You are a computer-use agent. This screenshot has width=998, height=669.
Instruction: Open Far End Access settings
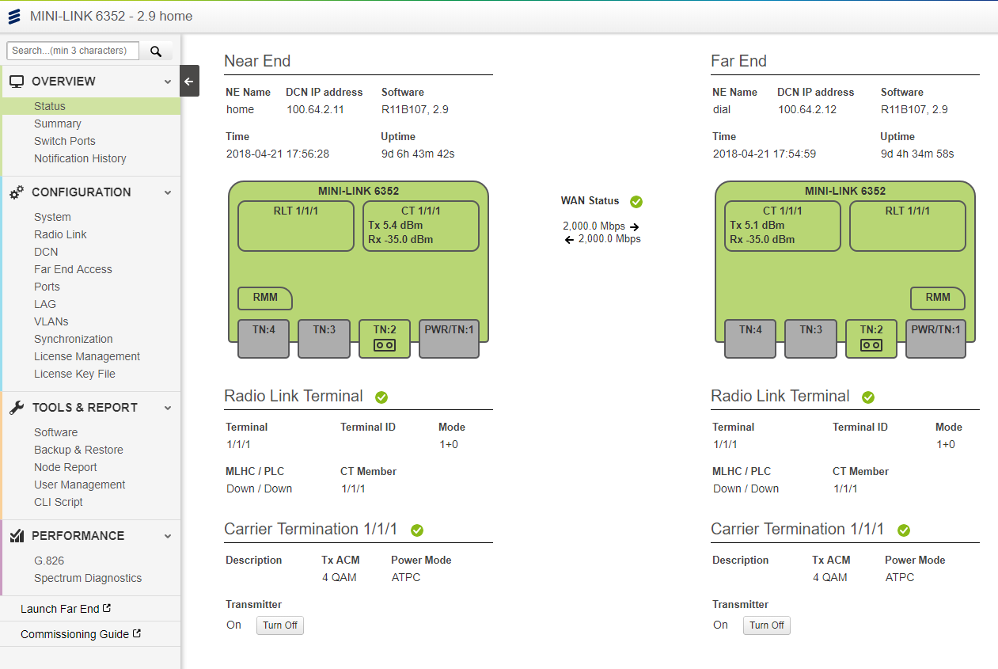[73, 269]
